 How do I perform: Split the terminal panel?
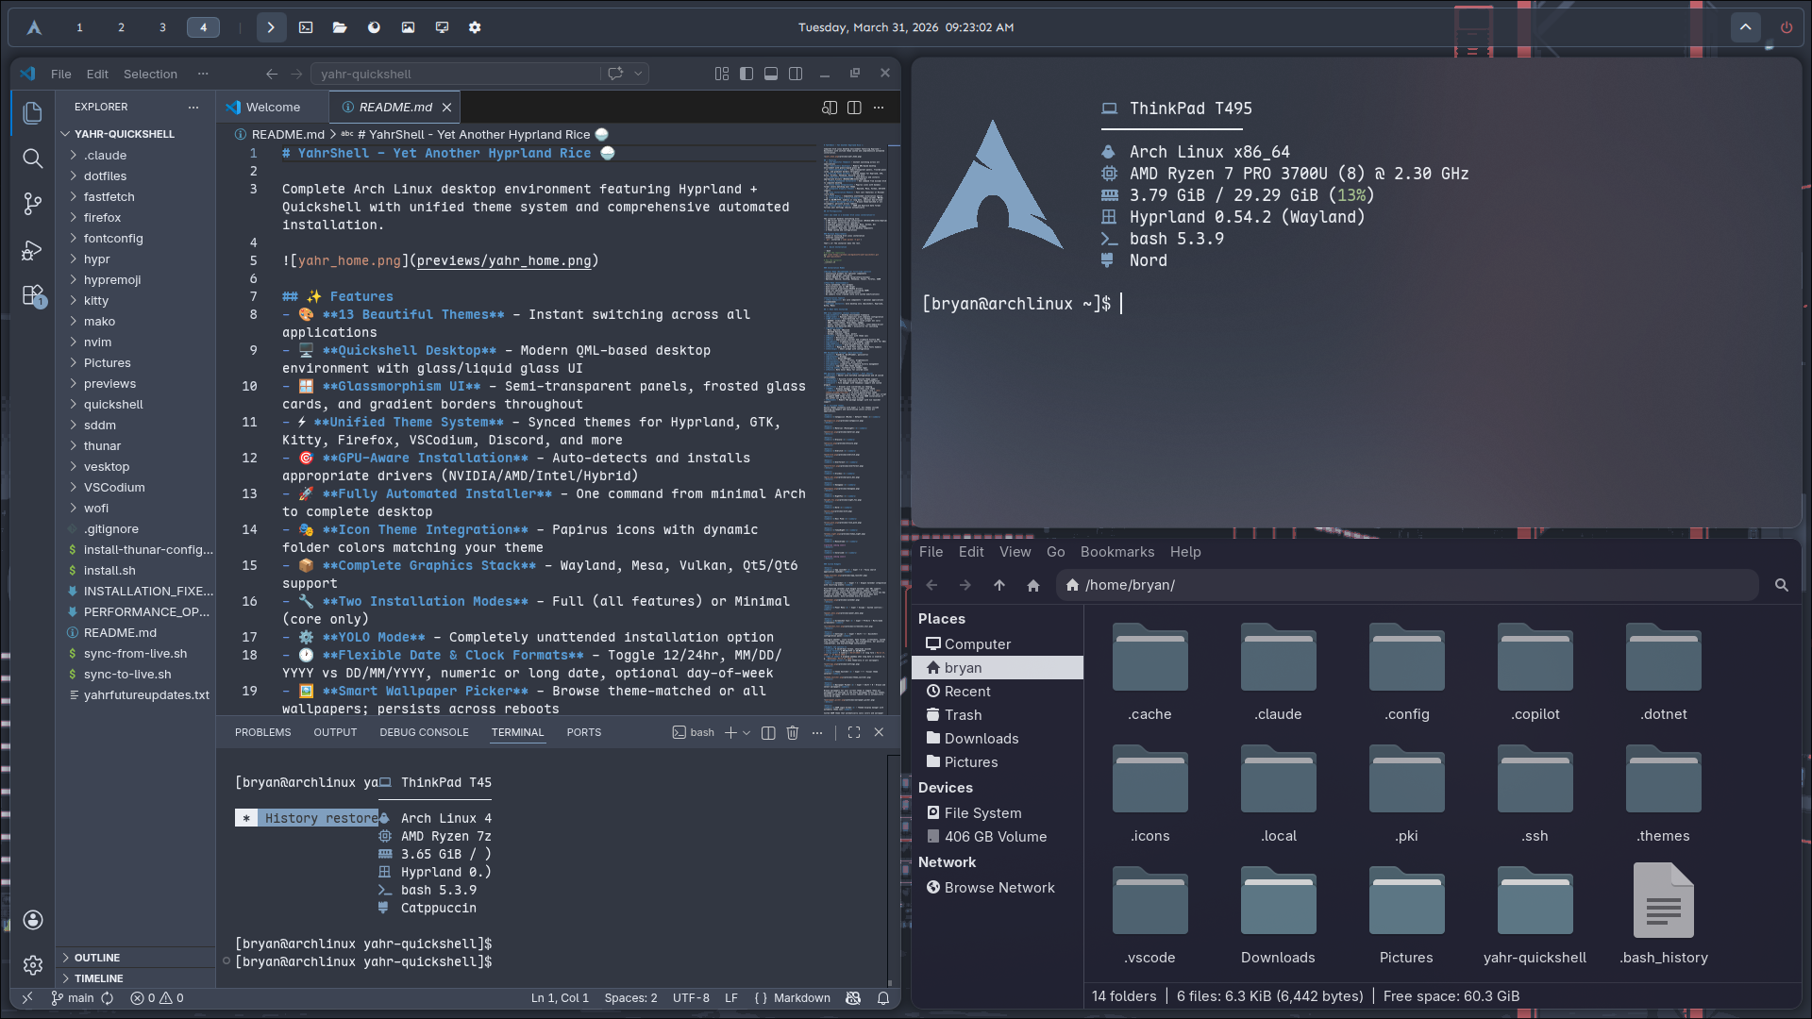[768, 732]
